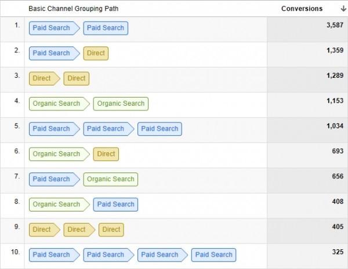Click row number 7.

(17, 177)
